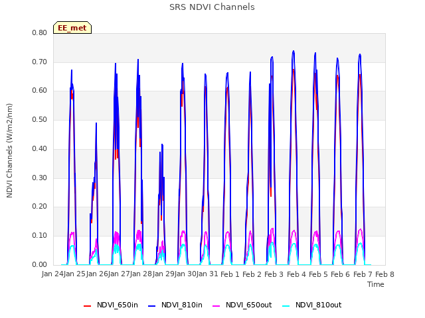Click the Jan 28 date tick label
Screen dimensions: 425x318
coord(141,274)
